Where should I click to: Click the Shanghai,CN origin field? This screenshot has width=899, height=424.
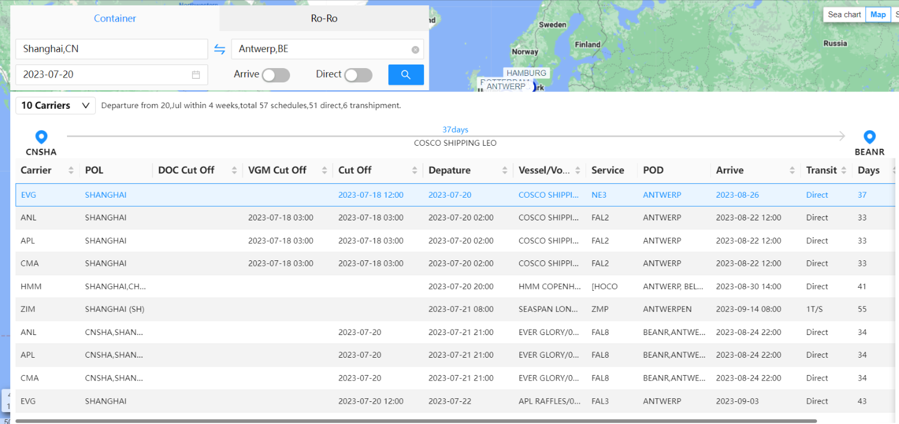click(x=112, y=49)
